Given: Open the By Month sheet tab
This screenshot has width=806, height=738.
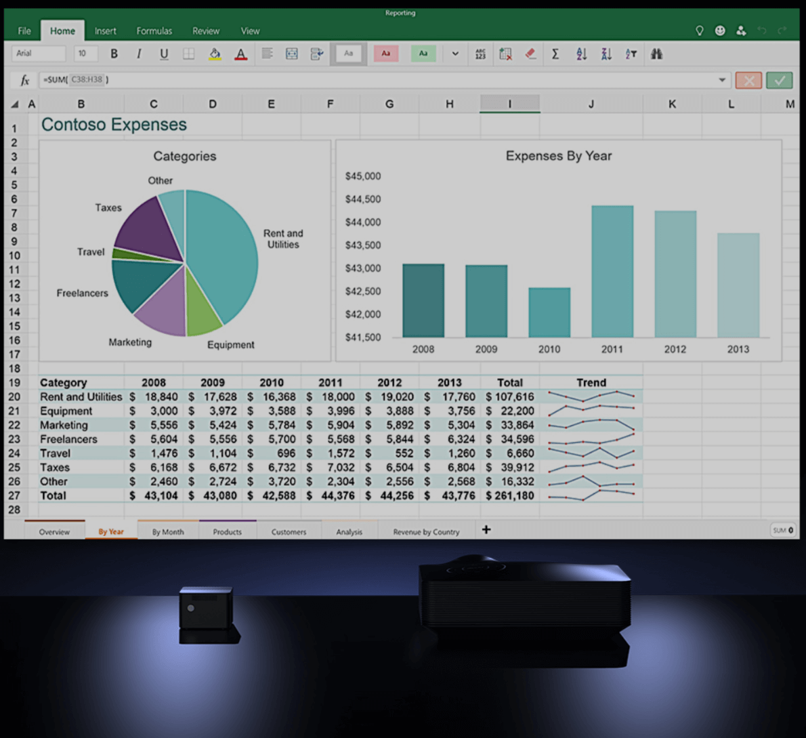Looking at the screenshot, I should point(168,532).
